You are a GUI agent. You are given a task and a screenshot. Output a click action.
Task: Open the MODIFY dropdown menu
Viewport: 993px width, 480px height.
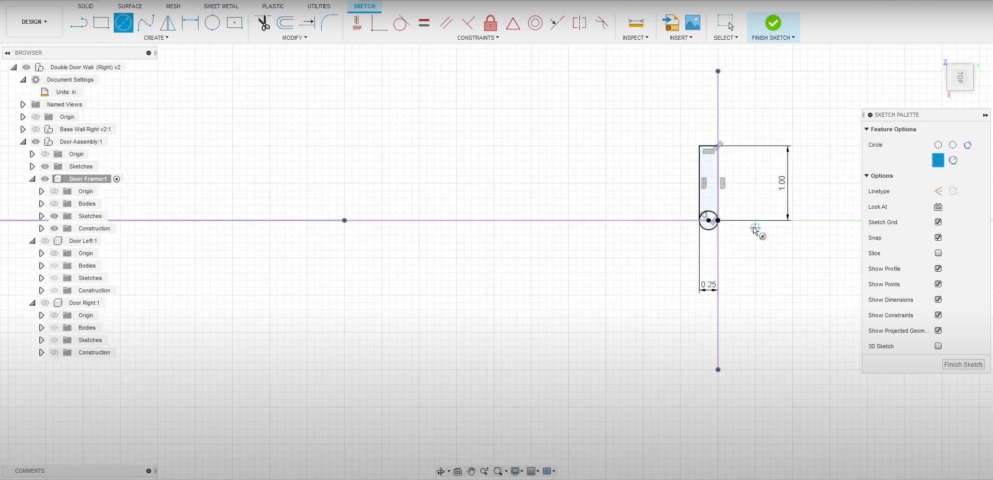(x=295, y=38)
